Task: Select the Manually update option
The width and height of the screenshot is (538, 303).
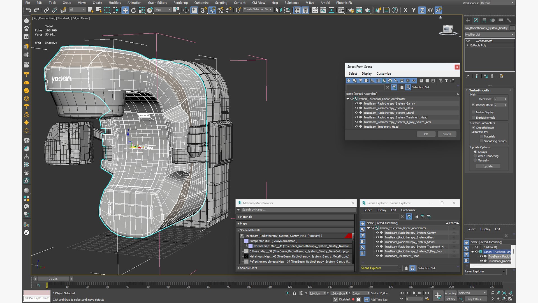Action: click(475, 160)
